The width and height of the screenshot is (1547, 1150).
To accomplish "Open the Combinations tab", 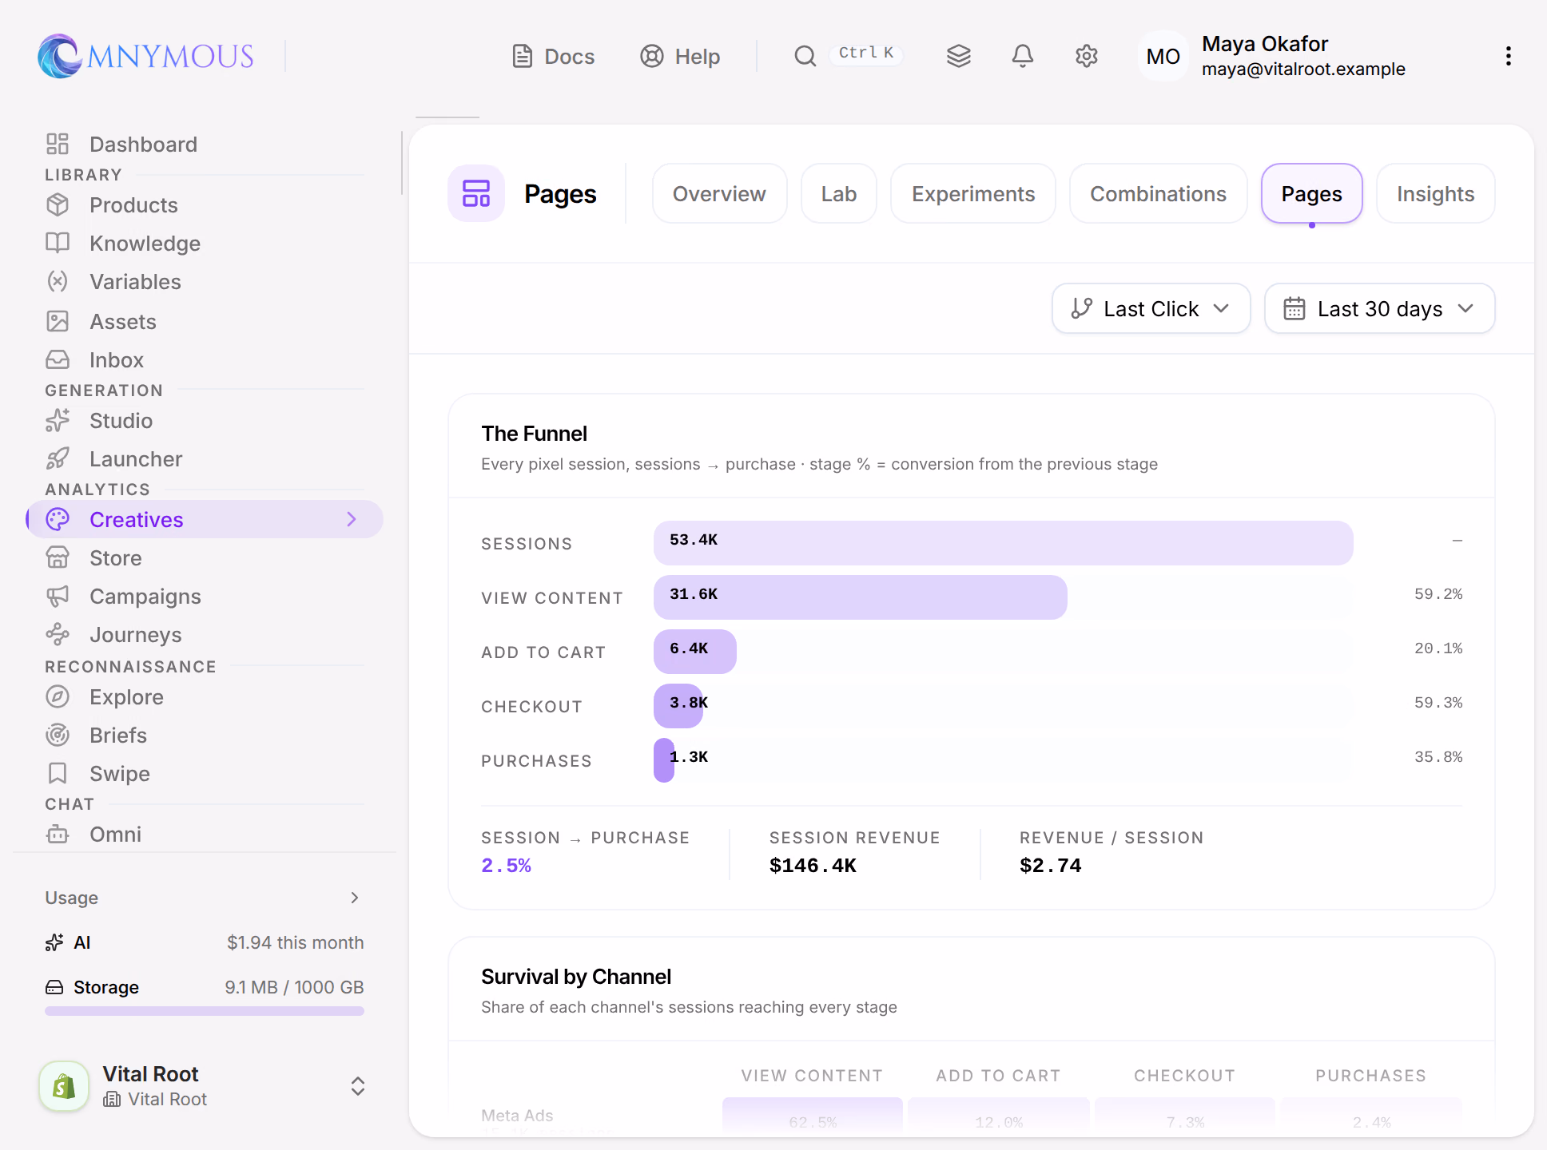I will click(x=1159, y=193).
